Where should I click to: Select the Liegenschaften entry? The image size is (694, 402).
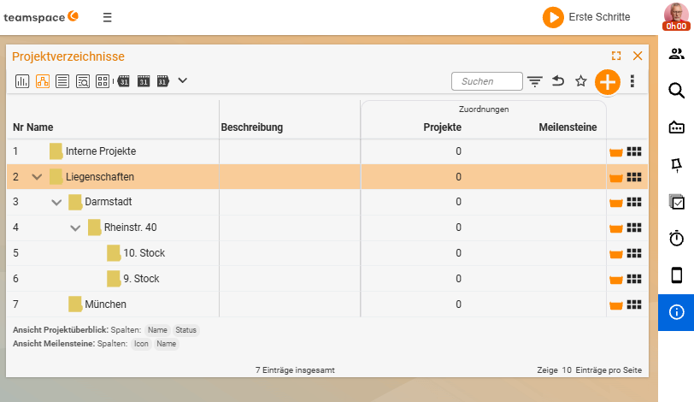coord(100,177)
